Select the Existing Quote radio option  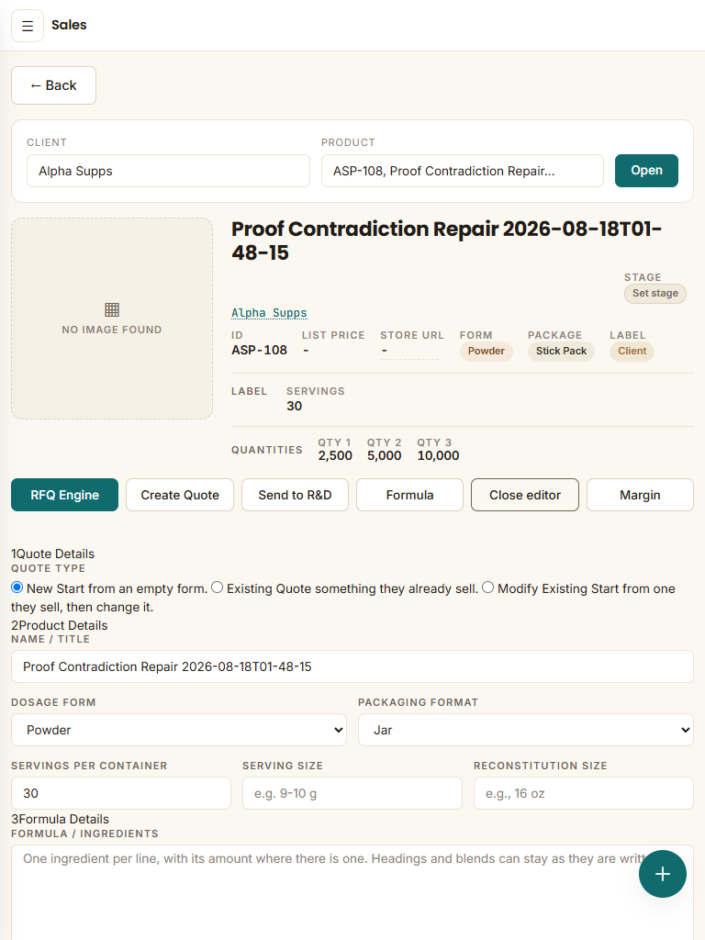click(217, 587)
